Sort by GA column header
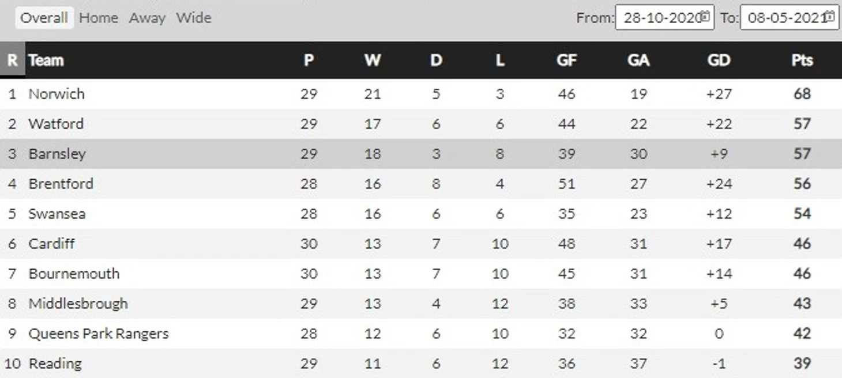 pos(638,60)
